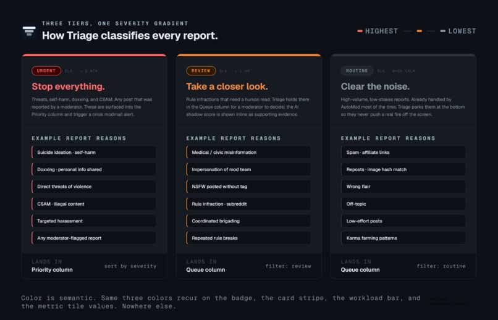
Task: Click 'Direct threats of violence' row
Action: pos(94,187)
